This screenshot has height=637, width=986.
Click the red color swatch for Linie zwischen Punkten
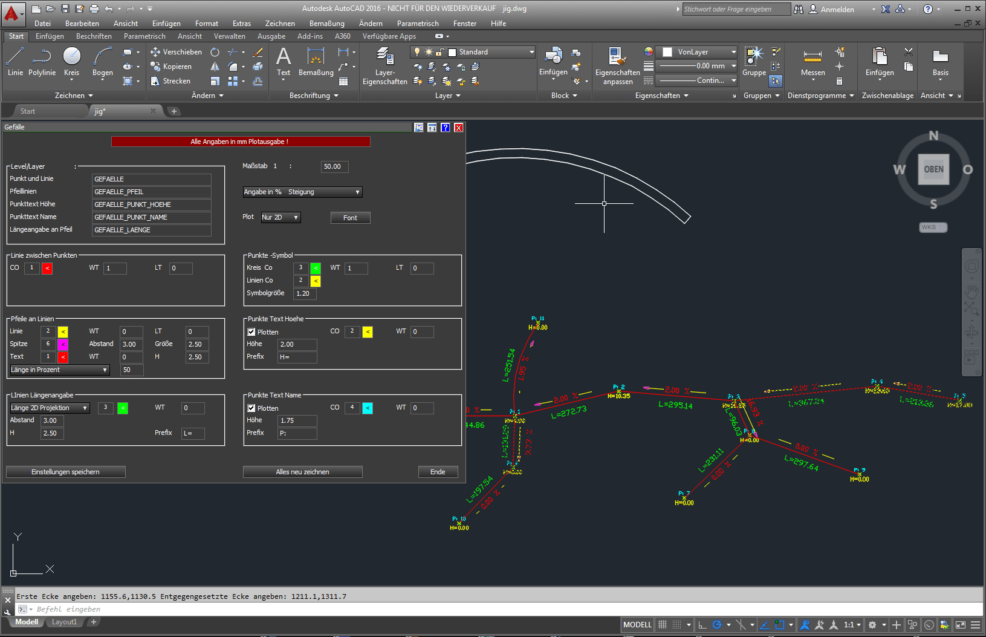[x=47, y=269]
